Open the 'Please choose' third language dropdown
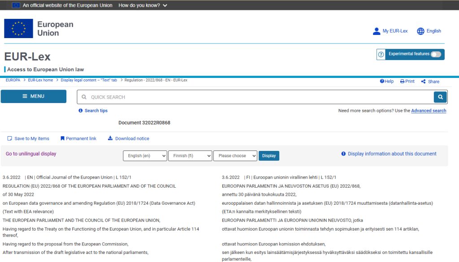This screenshot has height=262, width=459. click(x=235, y=156)
